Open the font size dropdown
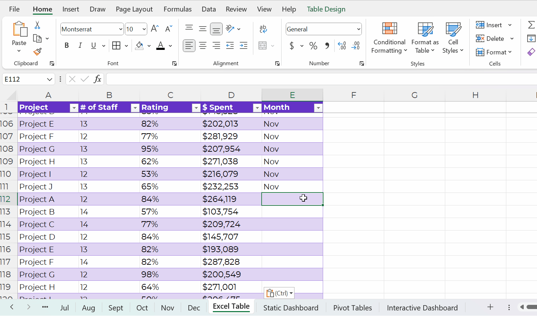This screenshot has width=537, height=316. [144, 29]
